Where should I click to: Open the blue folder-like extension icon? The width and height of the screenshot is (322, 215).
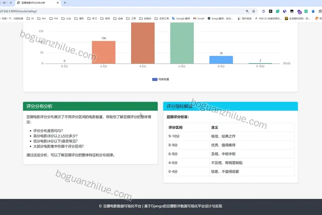tap(313, 11)
